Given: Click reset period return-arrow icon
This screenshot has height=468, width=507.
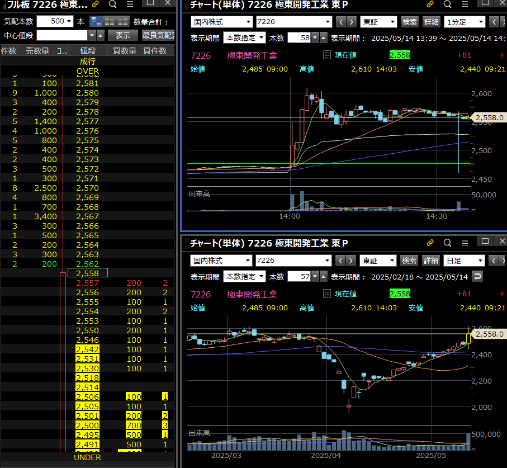Looking at the screenshot, I should tap(477, 277).
